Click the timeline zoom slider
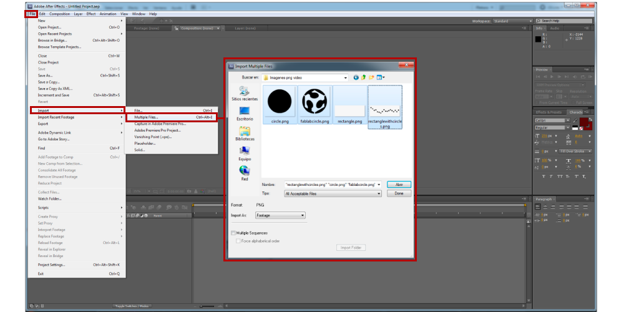This screenshot has height=312, width=624. tap(206, 306)
